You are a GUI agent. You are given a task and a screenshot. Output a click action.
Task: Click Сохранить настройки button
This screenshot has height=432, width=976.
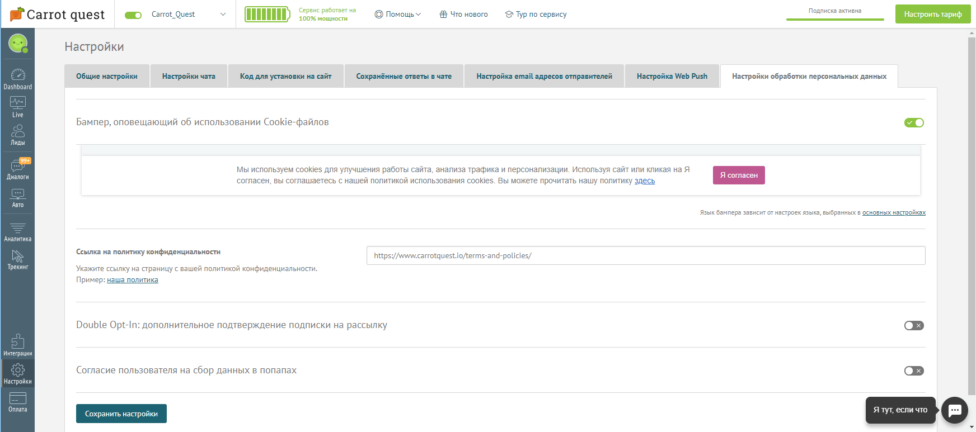(x=121, y=414)
